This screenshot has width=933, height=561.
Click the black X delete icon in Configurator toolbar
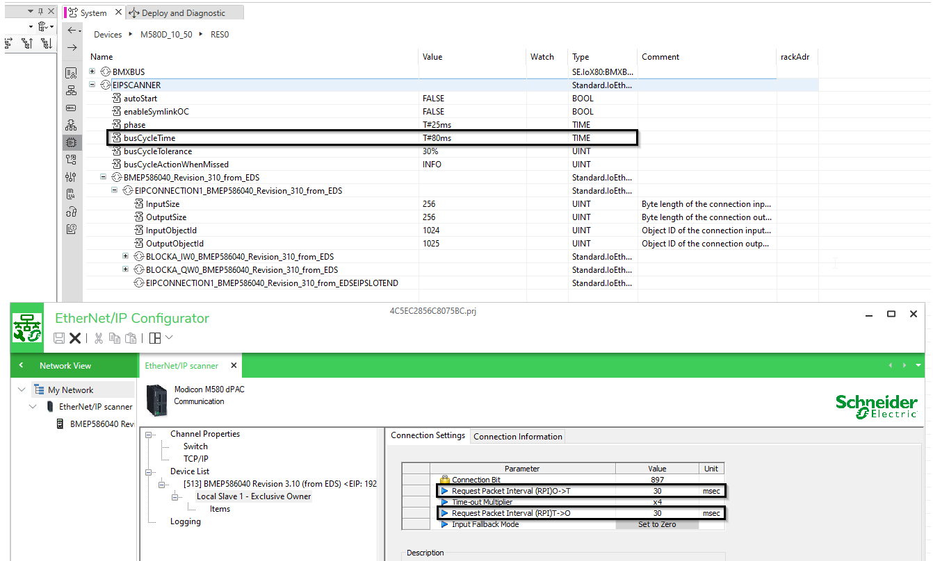click(x=75, y=338)
